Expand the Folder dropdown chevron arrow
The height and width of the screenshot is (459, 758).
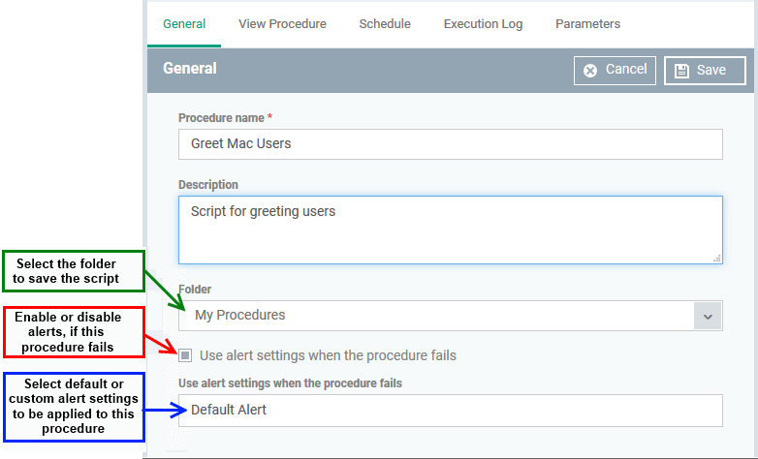pos(708,316)
